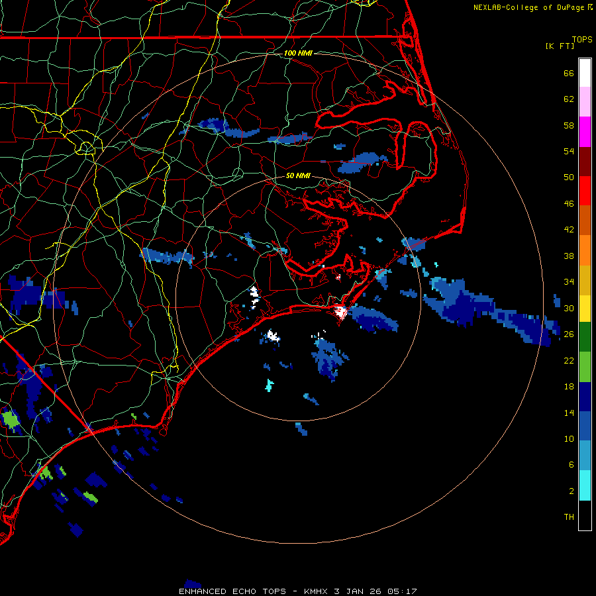The width and height of the screenshot is (596, 596).
Task: Click the 34 legend value
Action: tap(569, 282)
